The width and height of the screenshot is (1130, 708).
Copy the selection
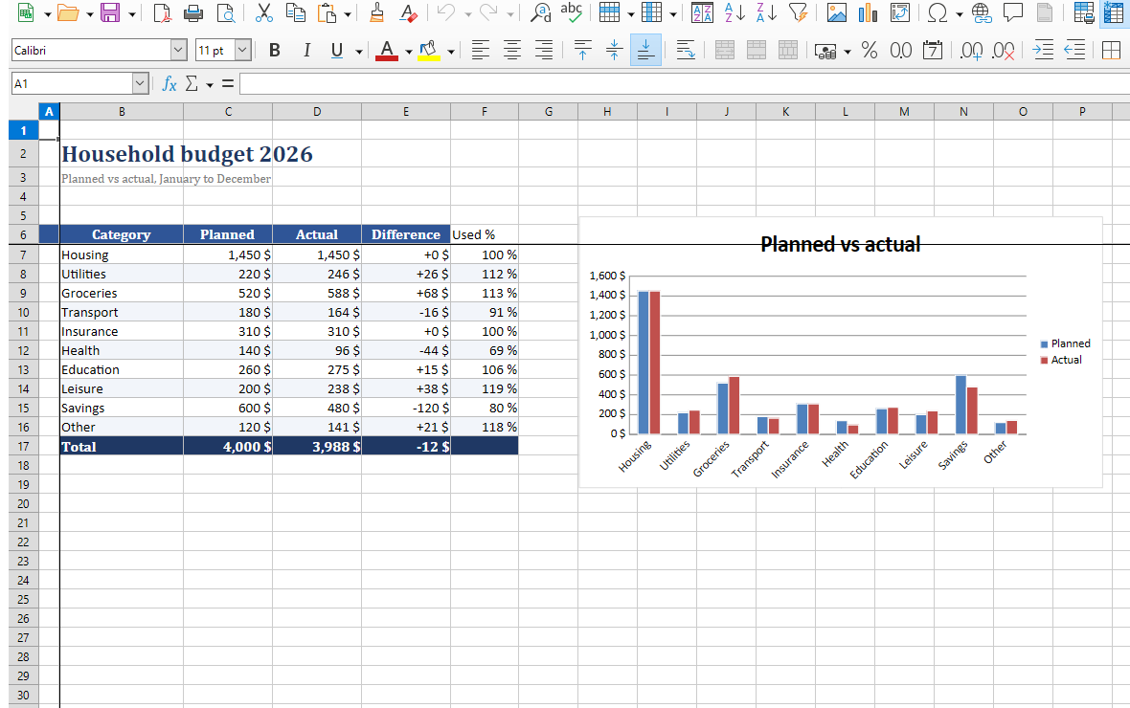[x=296, y=12]
